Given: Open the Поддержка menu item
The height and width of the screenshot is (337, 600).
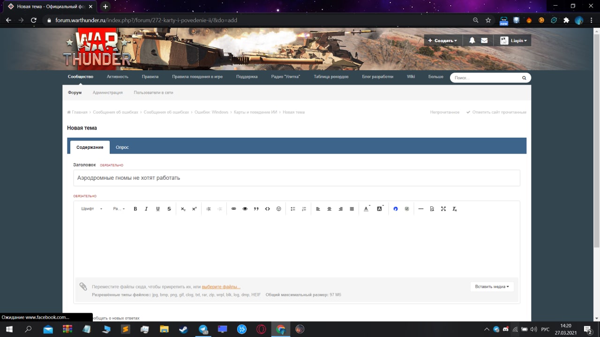Looking at the screenshot, I should tap(247, 76).
